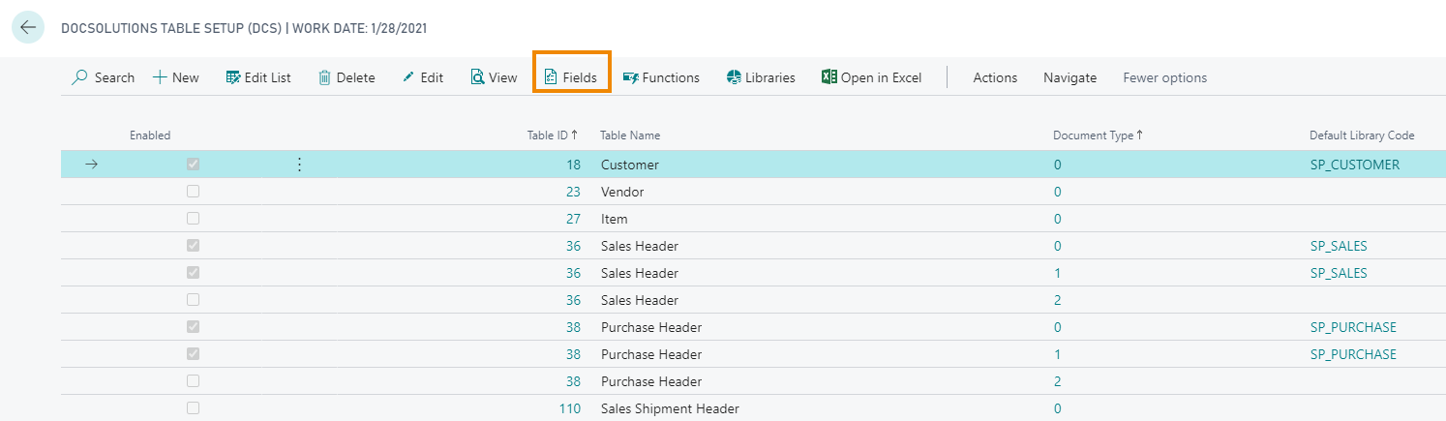Click Open in Excel
Image resolution: width=1446 pixels, height=421 pixels.
[871, 77]
